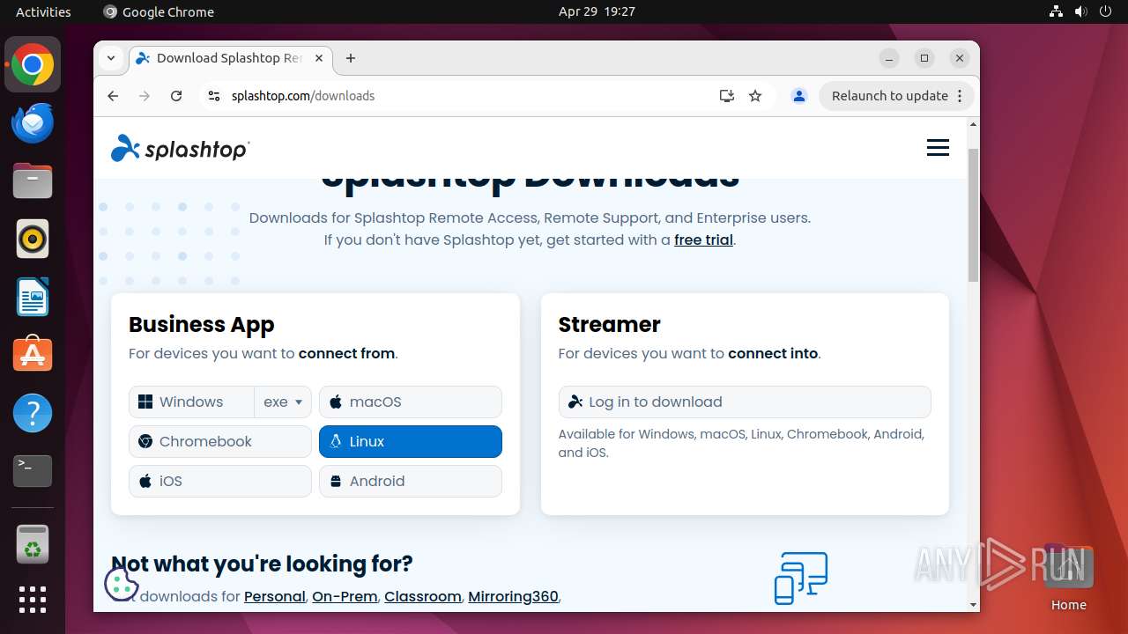Show Applications grid
The image size is (1128, 634).
click(33, 600)
